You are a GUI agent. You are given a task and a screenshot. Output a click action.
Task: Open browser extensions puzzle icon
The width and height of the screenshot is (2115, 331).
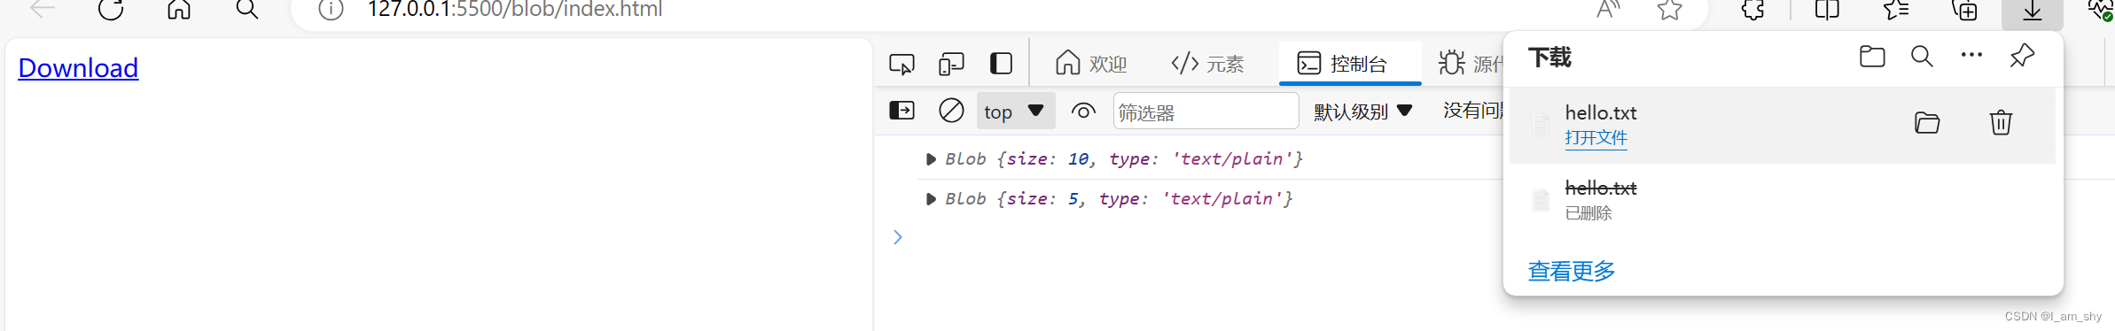[1752, 10]
